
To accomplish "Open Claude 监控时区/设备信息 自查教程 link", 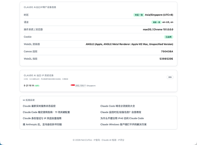I will pos(121,112).
